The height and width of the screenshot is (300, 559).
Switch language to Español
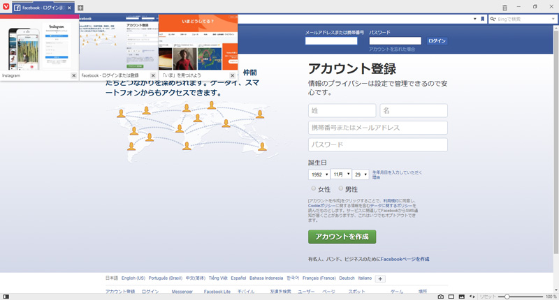(x=238, y=278)
